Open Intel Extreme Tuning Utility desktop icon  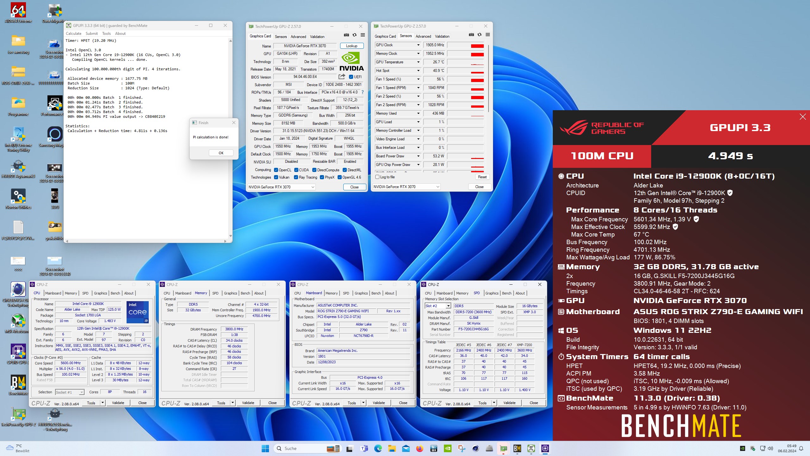18,139
